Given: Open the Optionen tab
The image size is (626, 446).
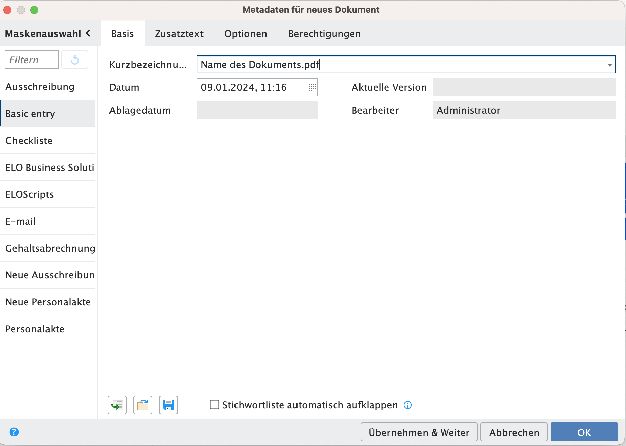Looking at the screenshot, I should tap(246, 34).
